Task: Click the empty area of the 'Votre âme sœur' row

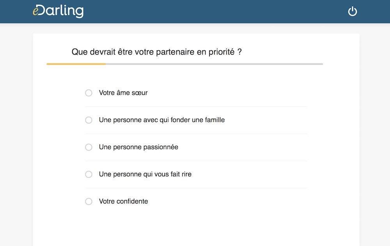Action: 228,93
